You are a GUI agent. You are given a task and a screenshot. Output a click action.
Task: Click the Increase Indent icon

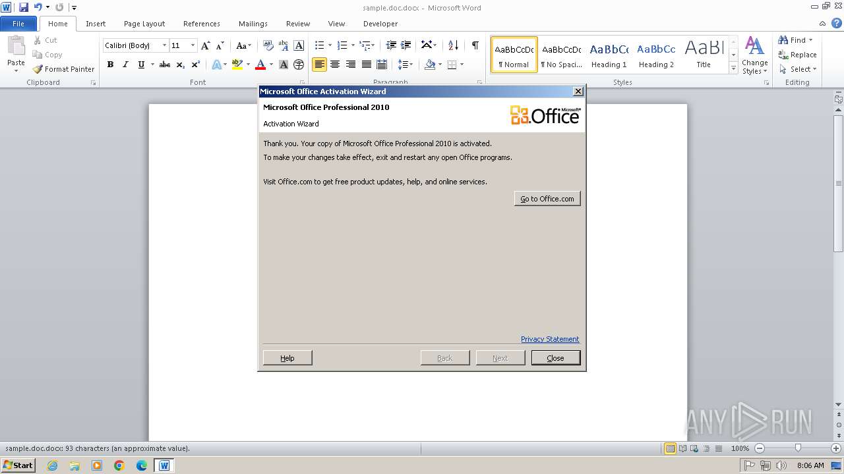406,45
